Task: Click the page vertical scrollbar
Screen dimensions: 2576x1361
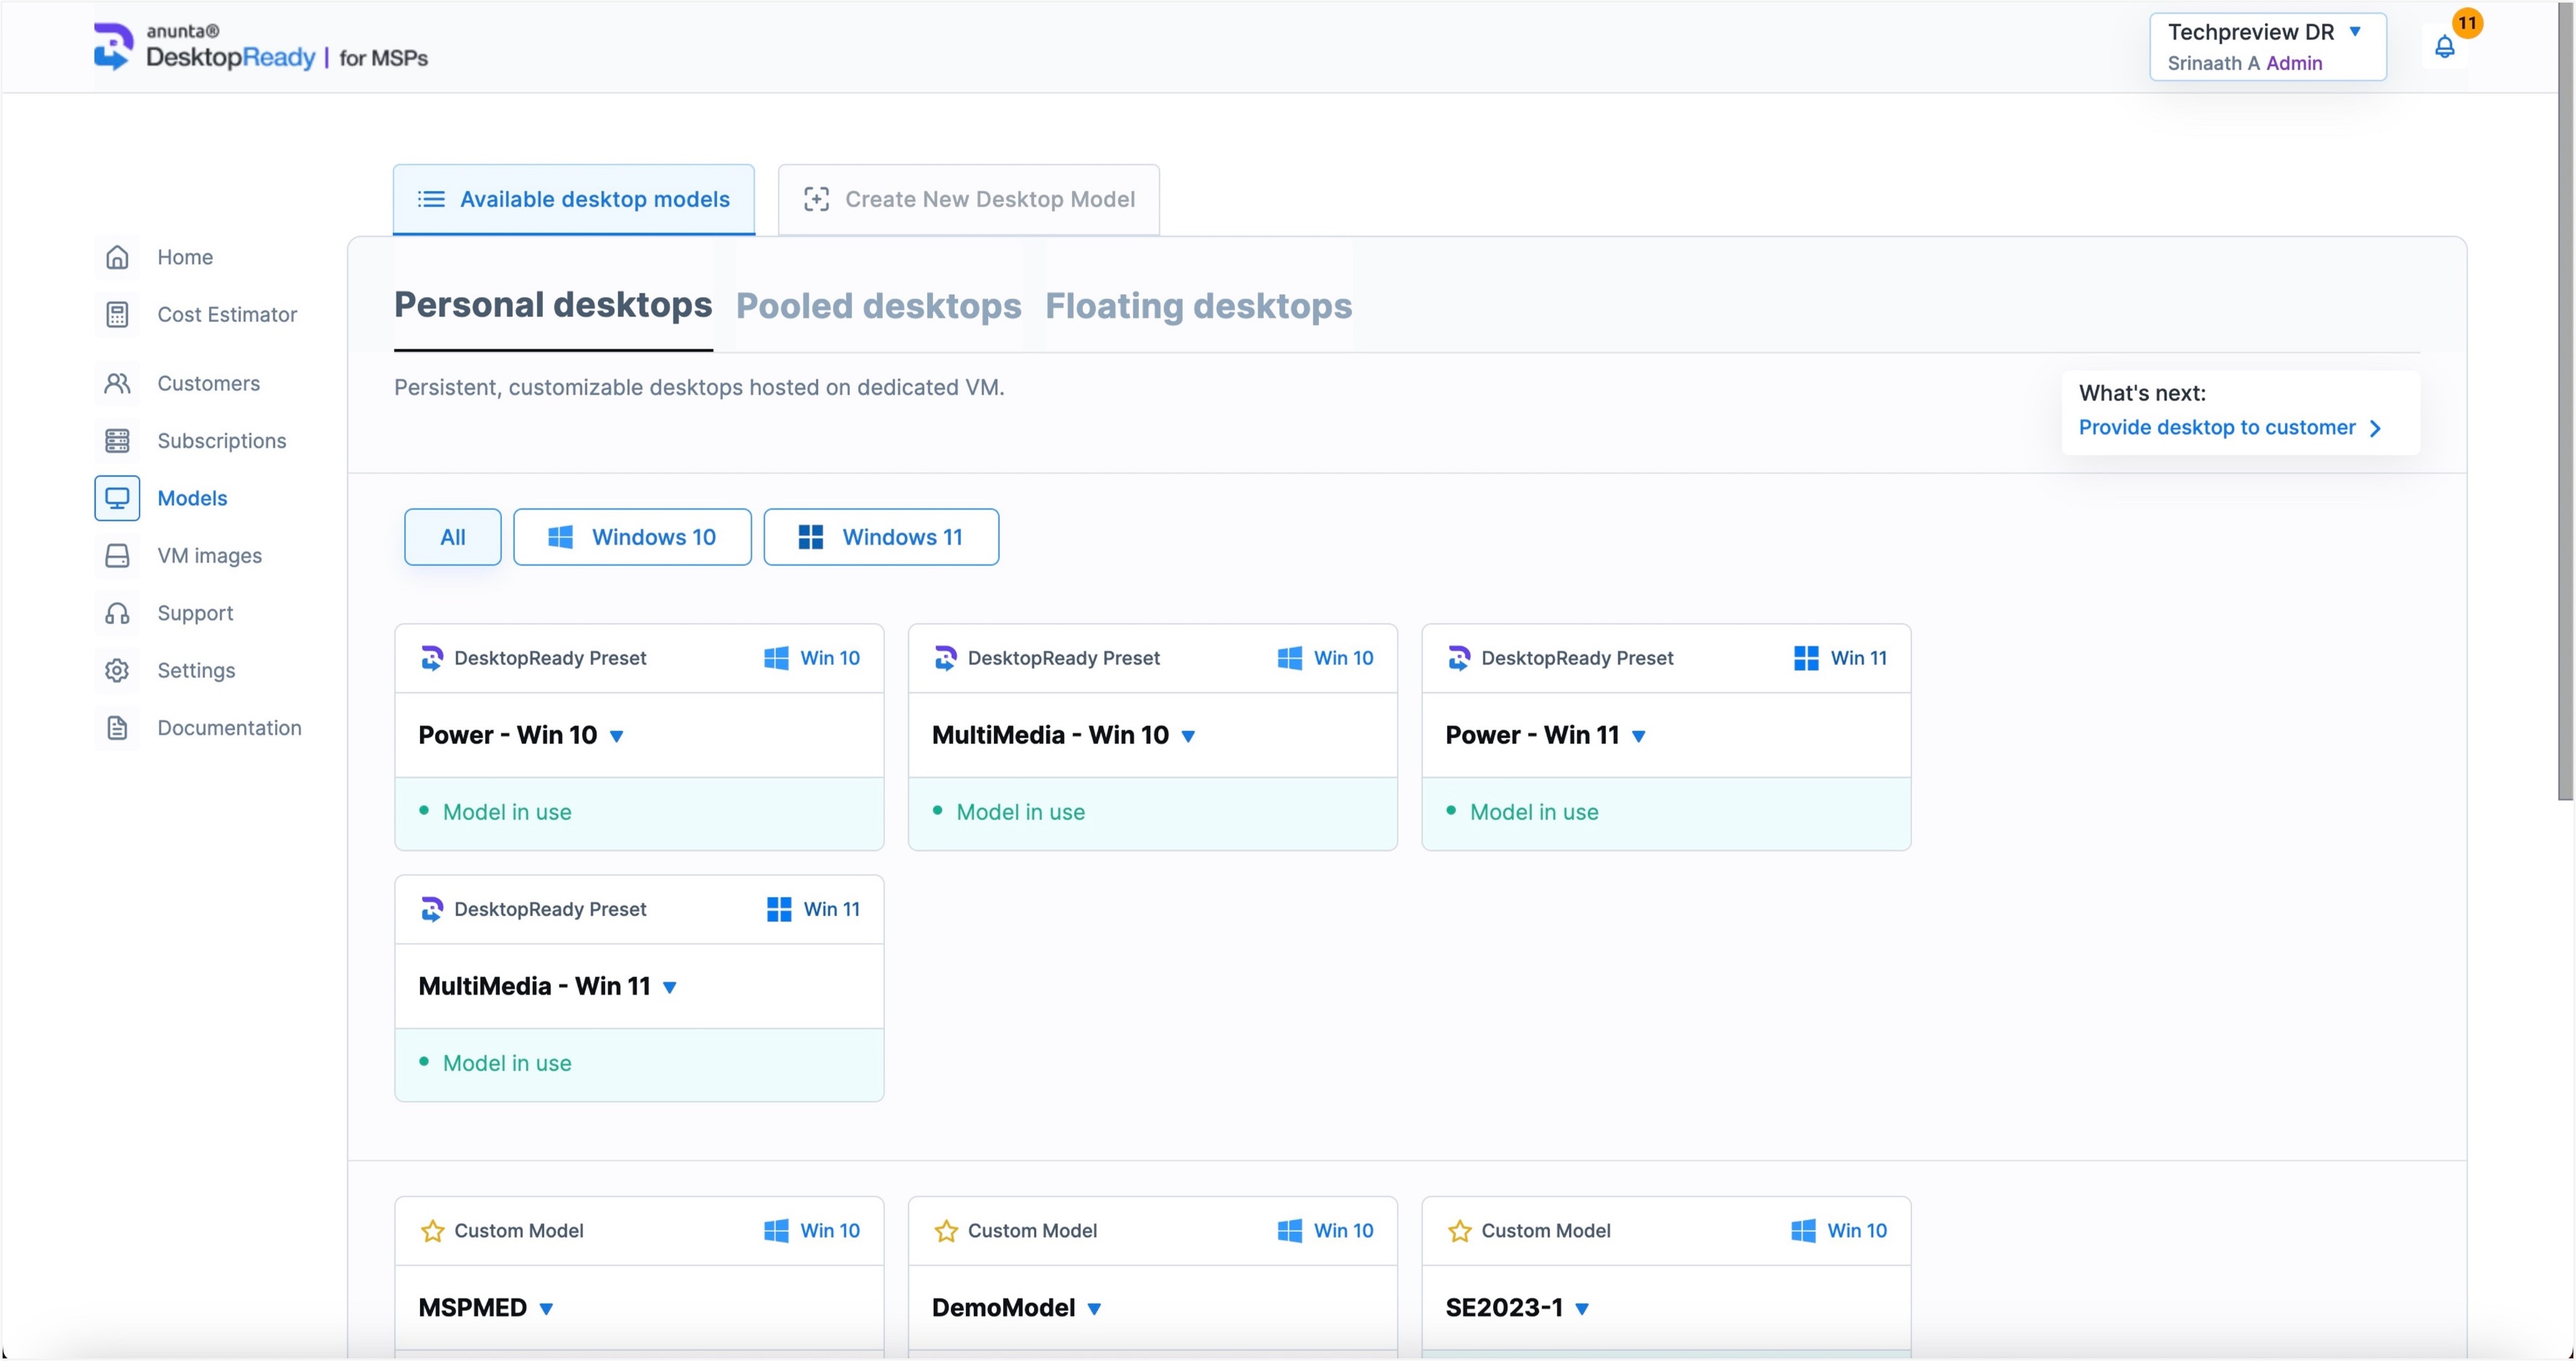Action: coord(2565,400)
